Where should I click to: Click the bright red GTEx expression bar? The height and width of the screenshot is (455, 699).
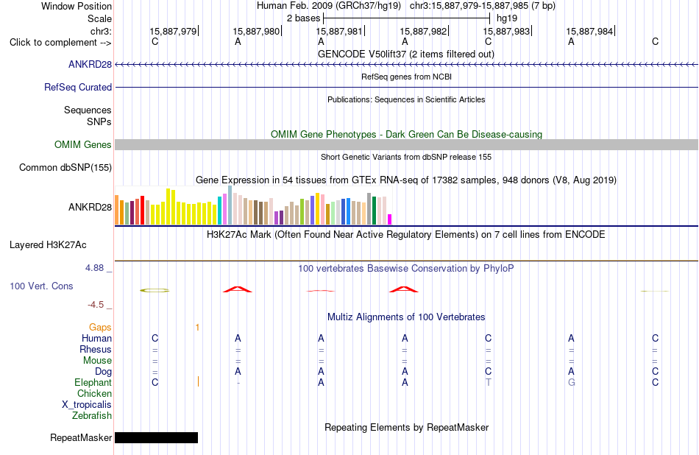click(x=142, y=210)
